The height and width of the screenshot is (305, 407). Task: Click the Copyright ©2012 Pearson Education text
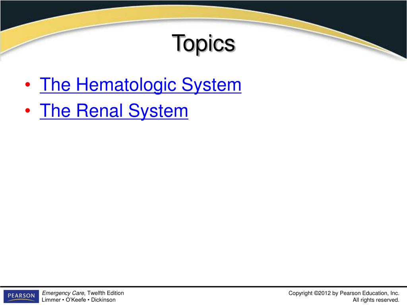pyautogui.click(x=344, y=293)
